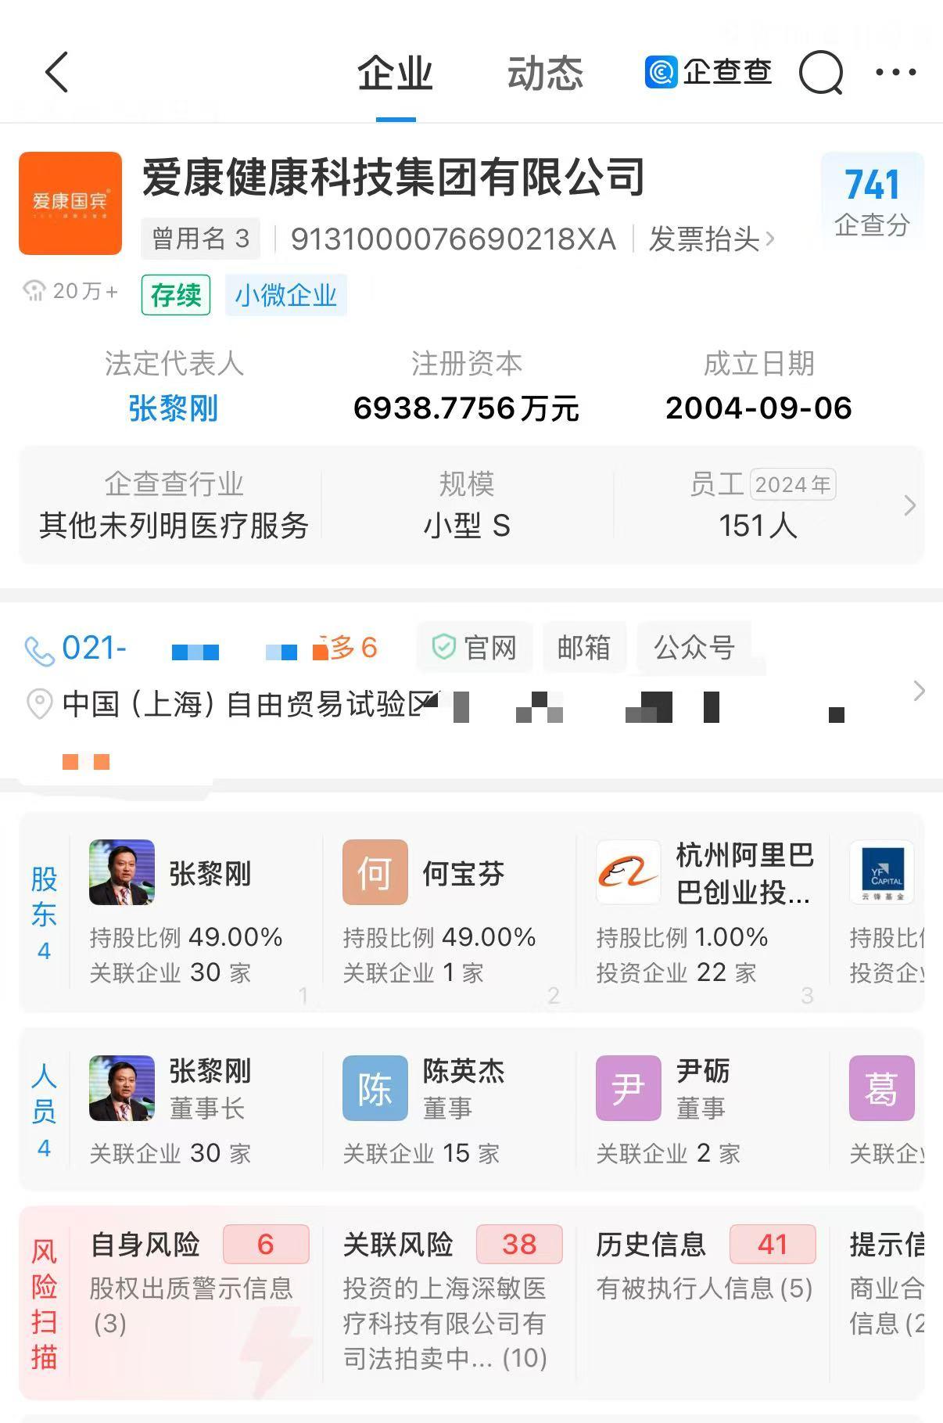Viewport: 943px width, 1423px height.
Task: Switch to the 动态 tab
Action: point(545,74)
